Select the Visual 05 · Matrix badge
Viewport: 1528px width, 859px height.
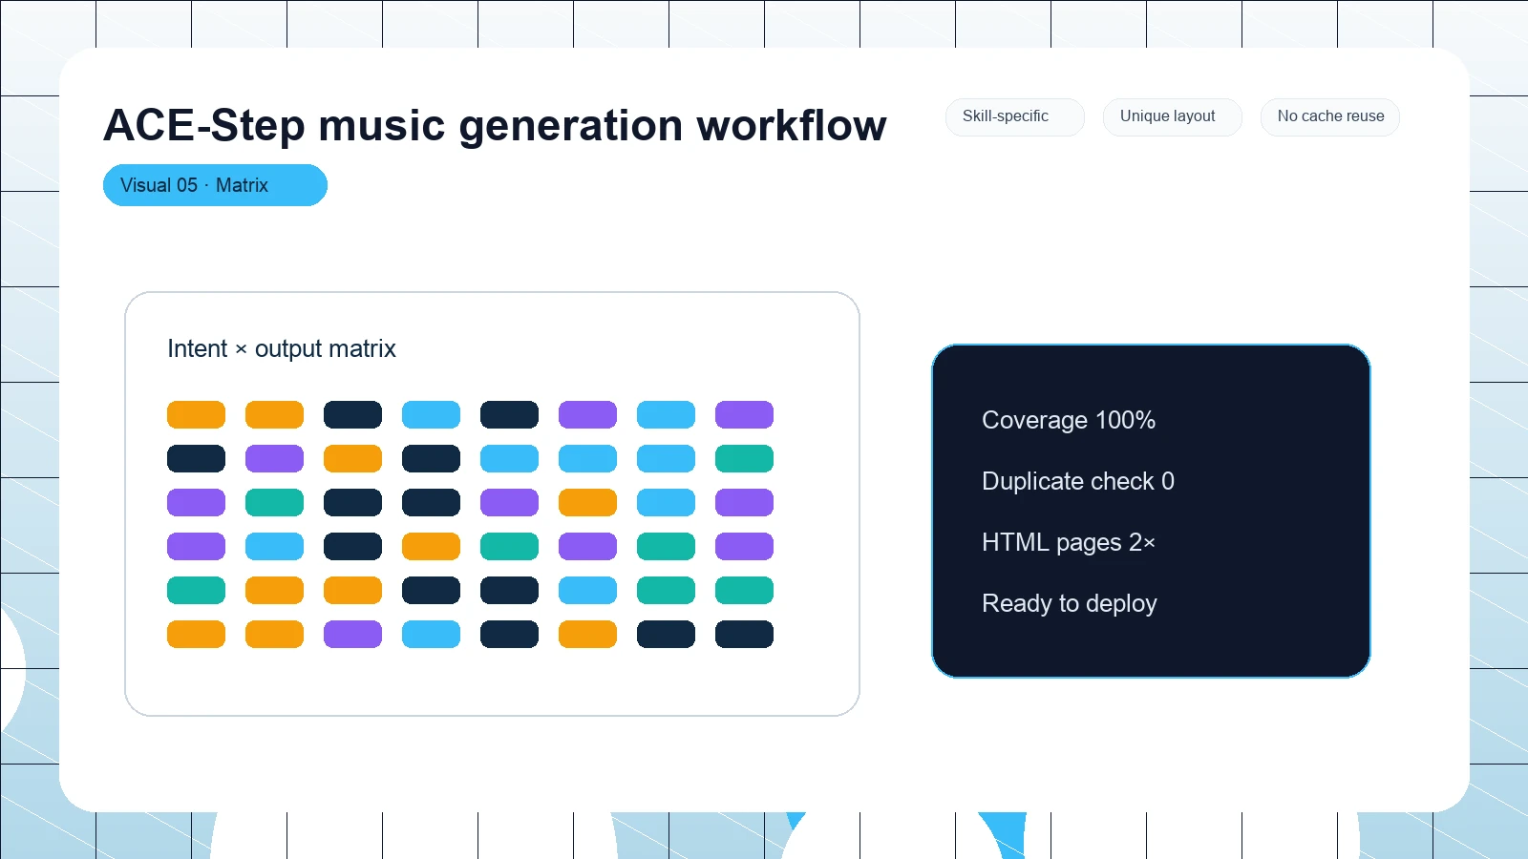click(215, 185)
